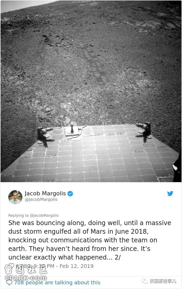Click the sundial calibration target on rover deck
Viewport: 182px width, 289px height.
click(x=72, y=130)
